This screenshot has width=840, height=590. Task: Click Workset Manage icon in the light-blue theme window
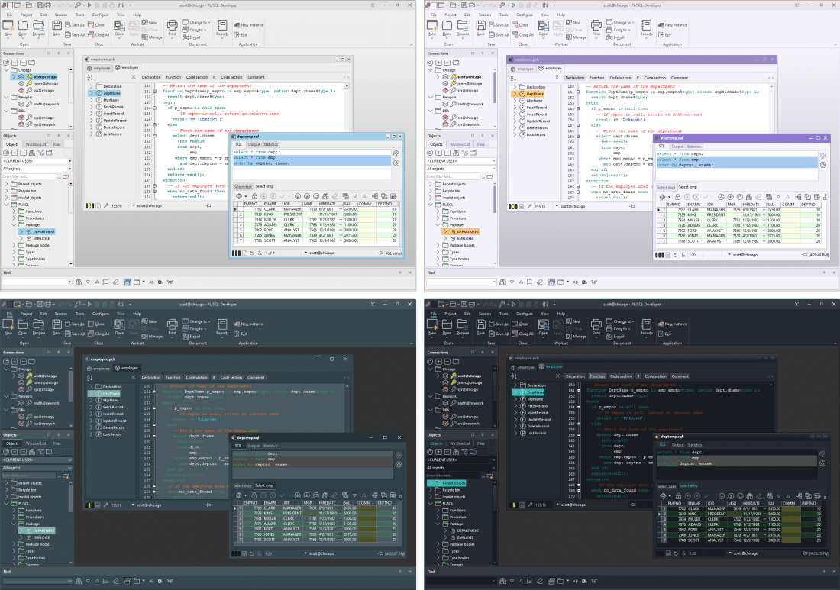[x=144, y=37]
